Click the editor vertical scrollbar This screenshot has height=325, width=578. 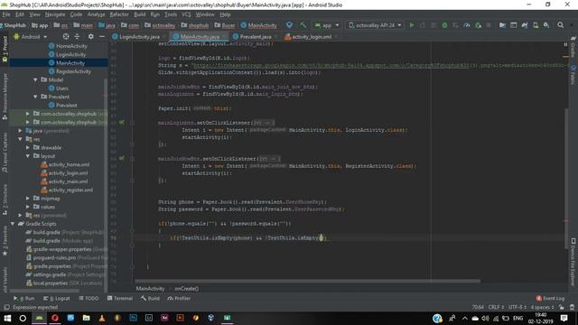pos(566,179)
